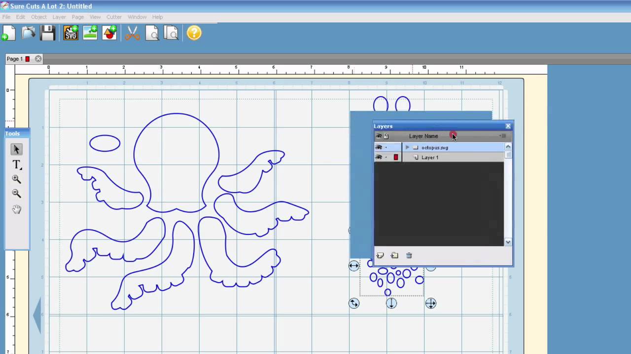Click the lock column header icon in Layers
The height and width of the screenshot is (354, 631).
(386, 136)
